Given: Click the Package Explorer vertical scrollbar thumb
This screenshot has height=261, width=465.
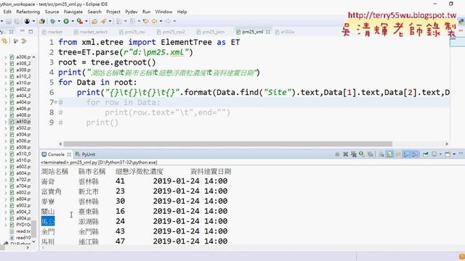Looking at the screenshot, I should point(34,228).
